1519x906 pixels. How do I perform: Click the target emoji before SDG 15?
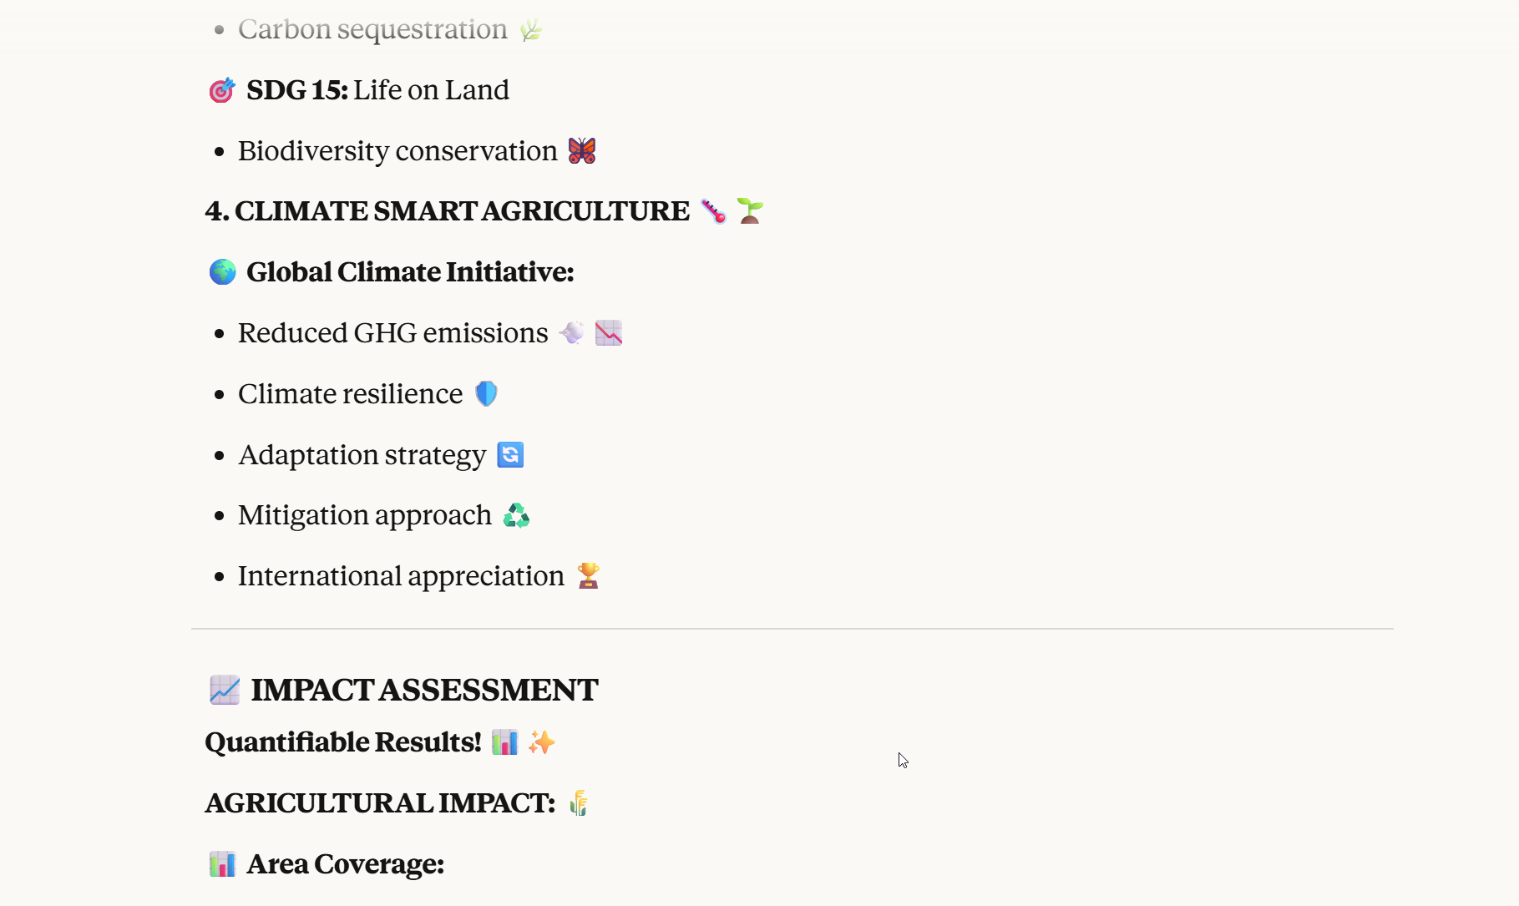point(222,90)
